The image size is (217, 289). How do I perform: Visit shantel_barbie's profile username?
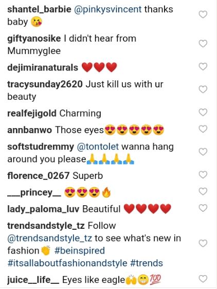39,9
